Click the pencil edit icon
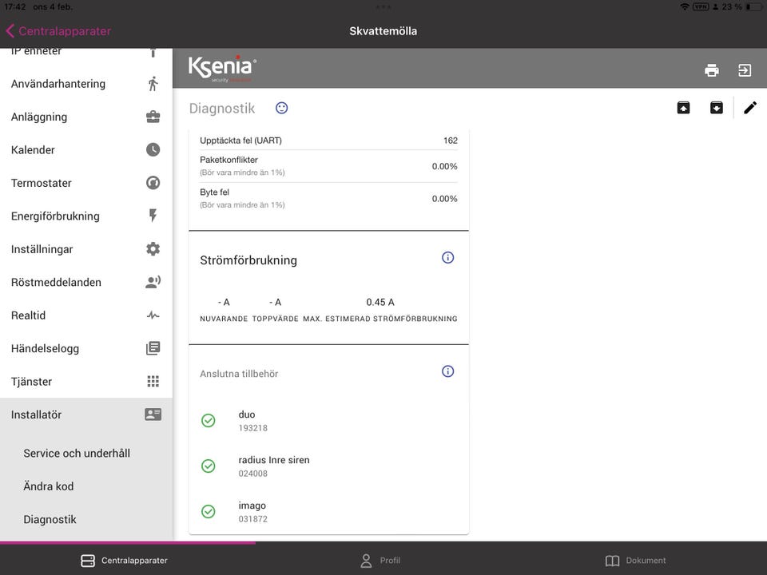 749,108
